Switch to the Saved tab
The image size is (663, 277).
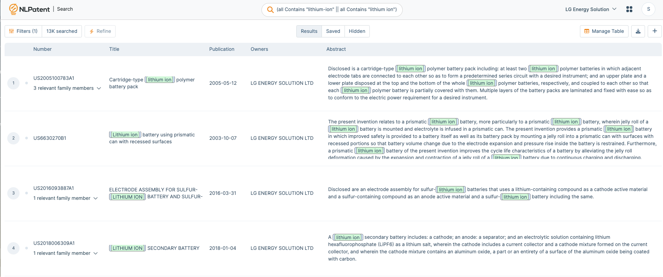tap(333, 31)
